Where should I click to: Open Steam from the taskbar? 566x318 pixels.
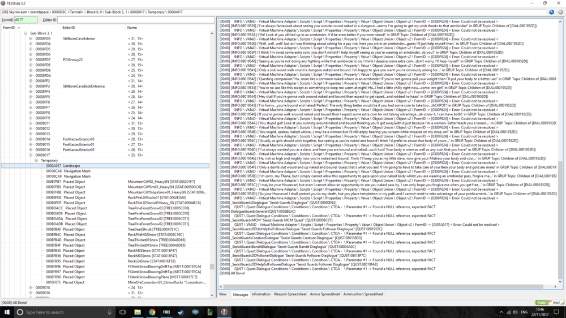[x=181, y=312]
